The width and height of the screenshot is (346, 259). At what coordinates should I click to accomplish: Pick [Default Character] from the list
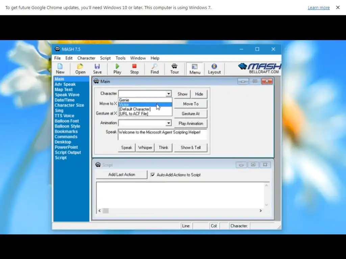pyautogui.click(x=145, y=109)
